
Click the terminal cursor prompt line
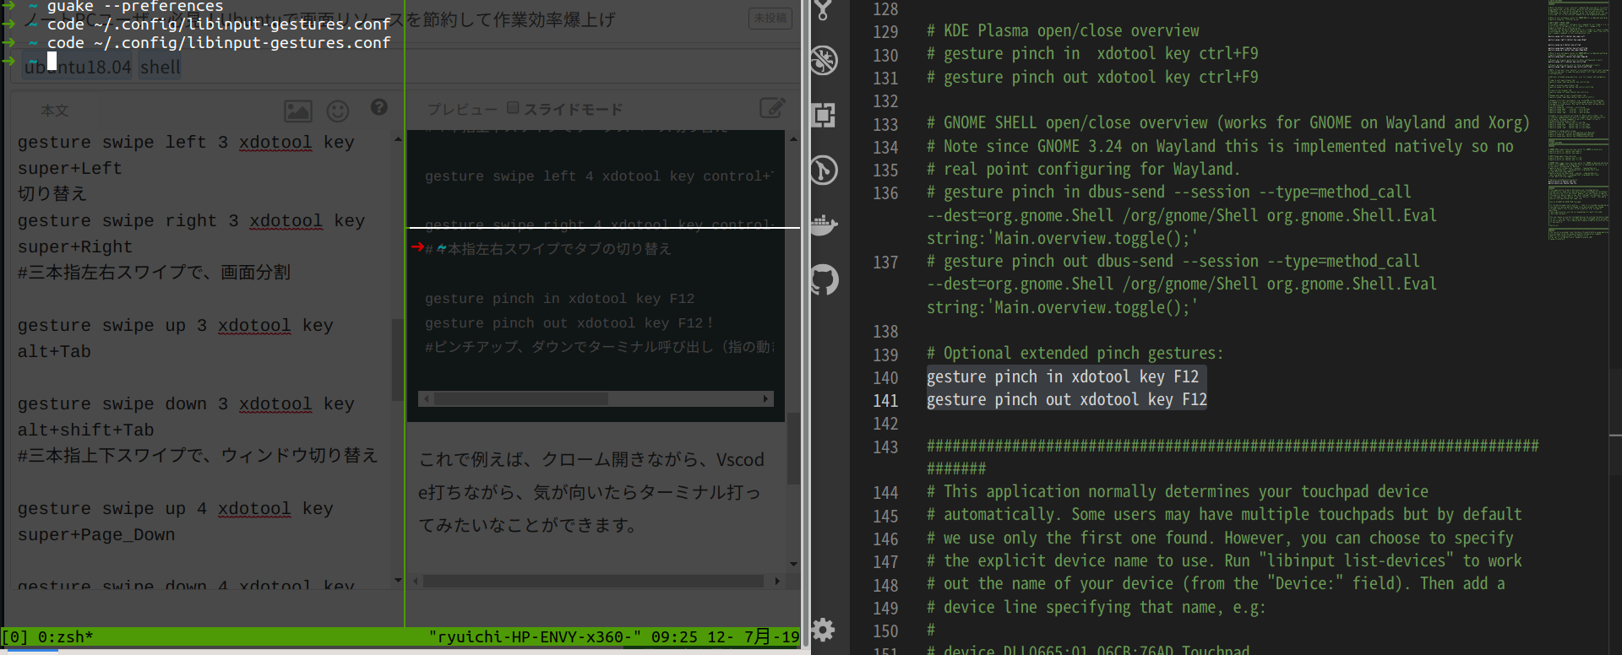pos(52,61)
